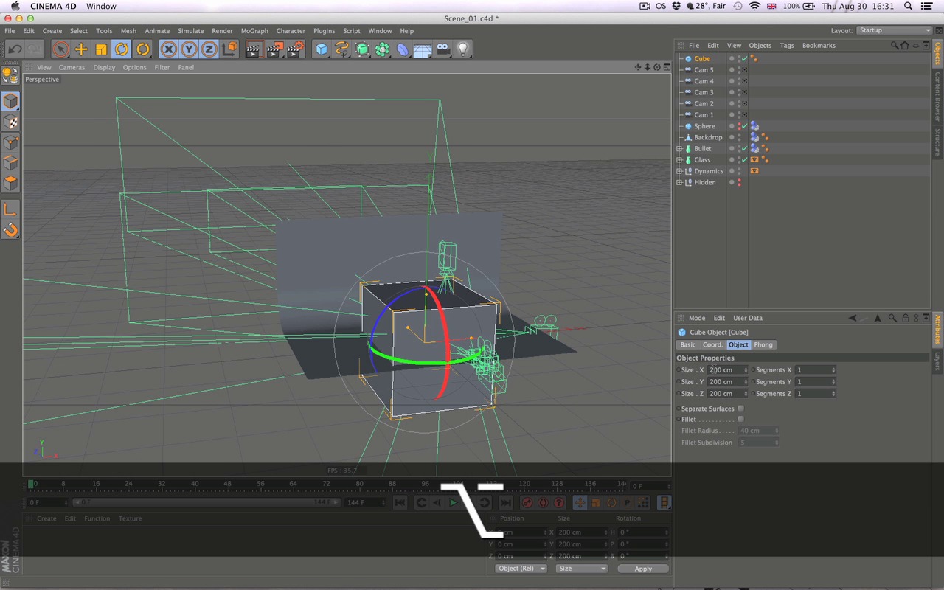Open the Layout Startup dropdown
The width and height of the screenshot is (944, 590).
[894, 30]
